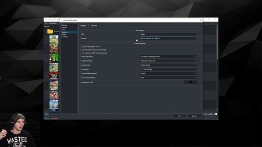Select the Luigi's Mansion 3 game thumbnail
Image resolution: width=262 pixels, height=147 pixels.
click(x=54, y=58)
